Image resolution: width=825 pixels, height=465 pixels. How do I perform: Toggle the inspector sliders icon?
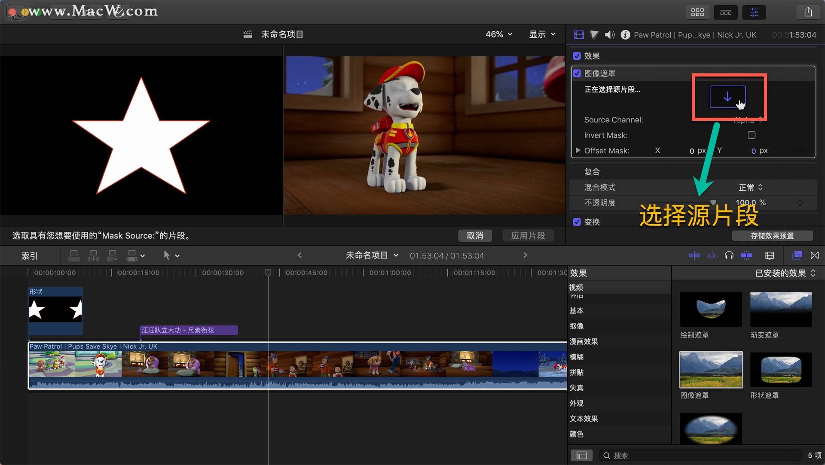click(x=754, y=12)
